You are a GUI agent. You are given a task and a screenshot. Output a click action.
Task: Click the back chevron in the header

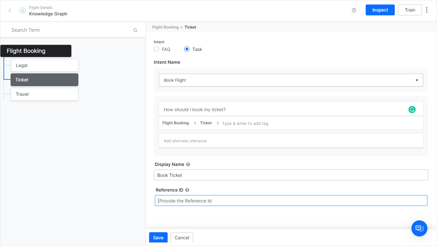(10, 10)
